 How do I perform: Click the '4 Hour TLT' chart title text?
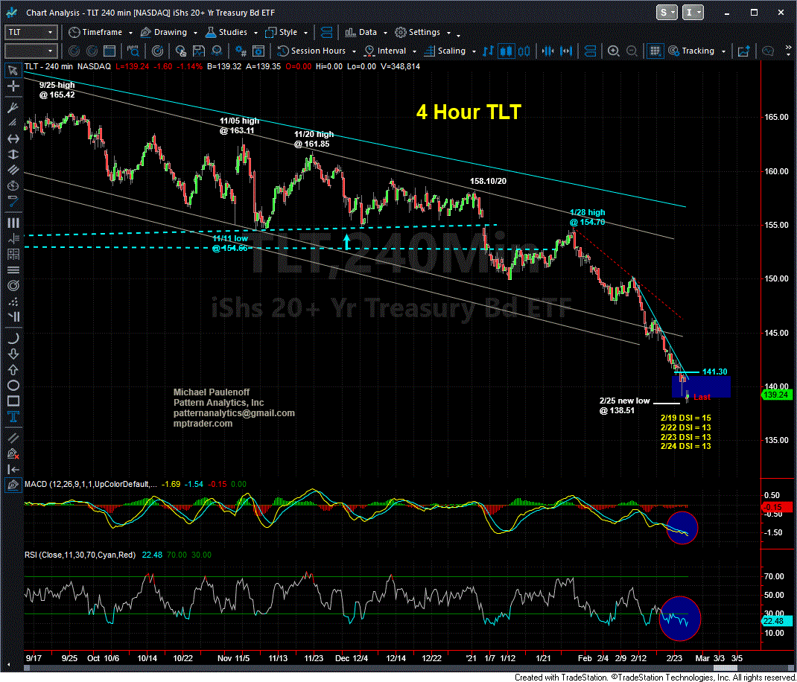tap(469, 112)
